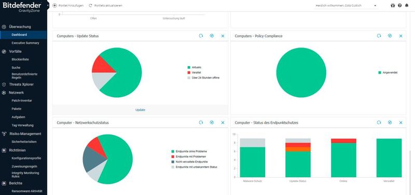Click the Threats Xplorer shield icon
This screenshot has height=195, width=415.
point(4,84)
